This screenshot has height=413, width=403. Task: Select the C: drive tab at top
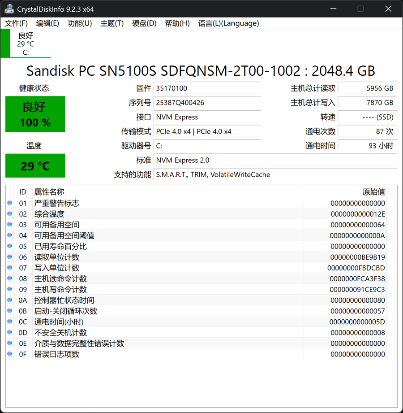[x=26, y=43]
